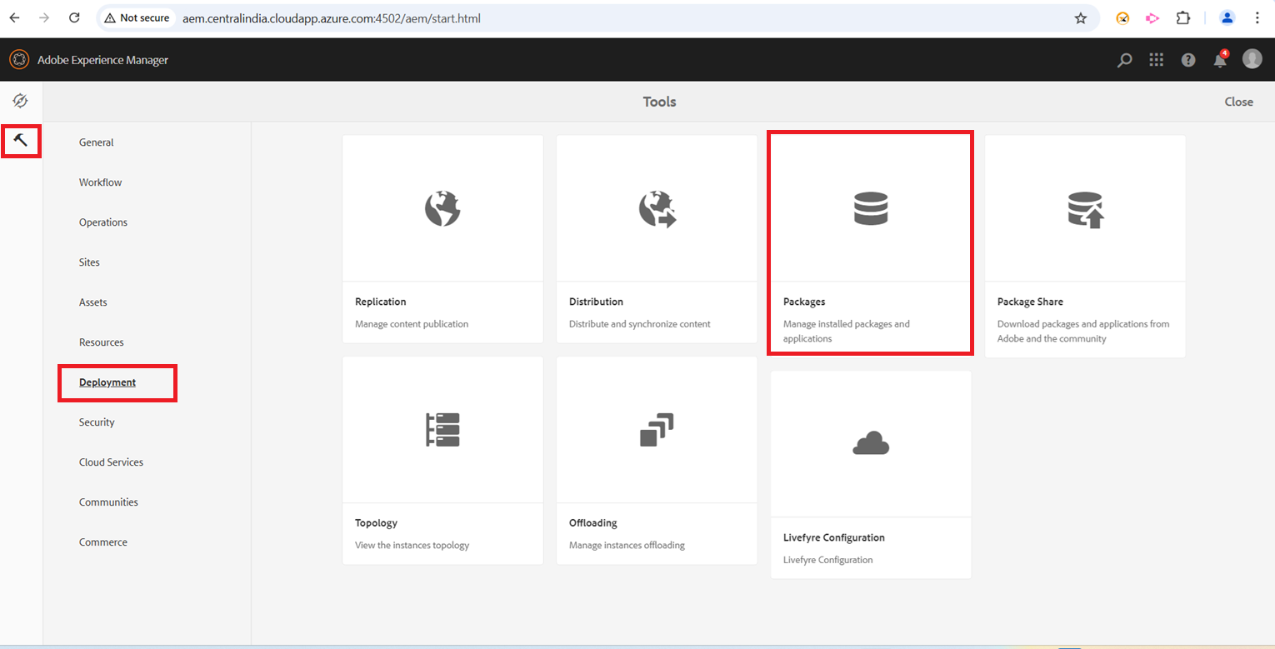Click 'View the instances topology' description

412,546
